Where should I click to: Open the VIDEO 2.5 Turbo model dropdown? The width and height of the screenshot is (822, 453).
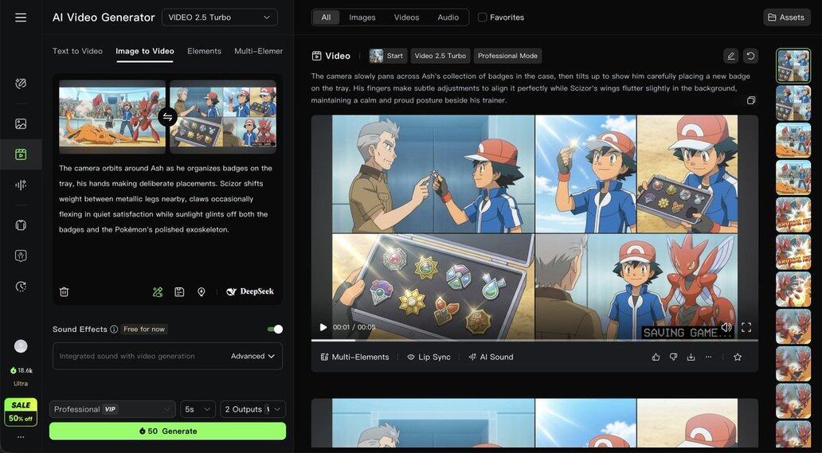219,18
